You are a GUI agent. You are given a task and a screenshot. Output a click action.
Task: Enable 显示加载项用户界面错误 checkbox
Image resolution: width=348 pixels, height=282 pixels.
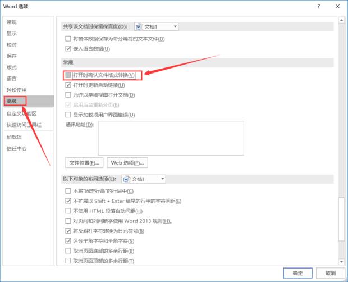[68, 115]
